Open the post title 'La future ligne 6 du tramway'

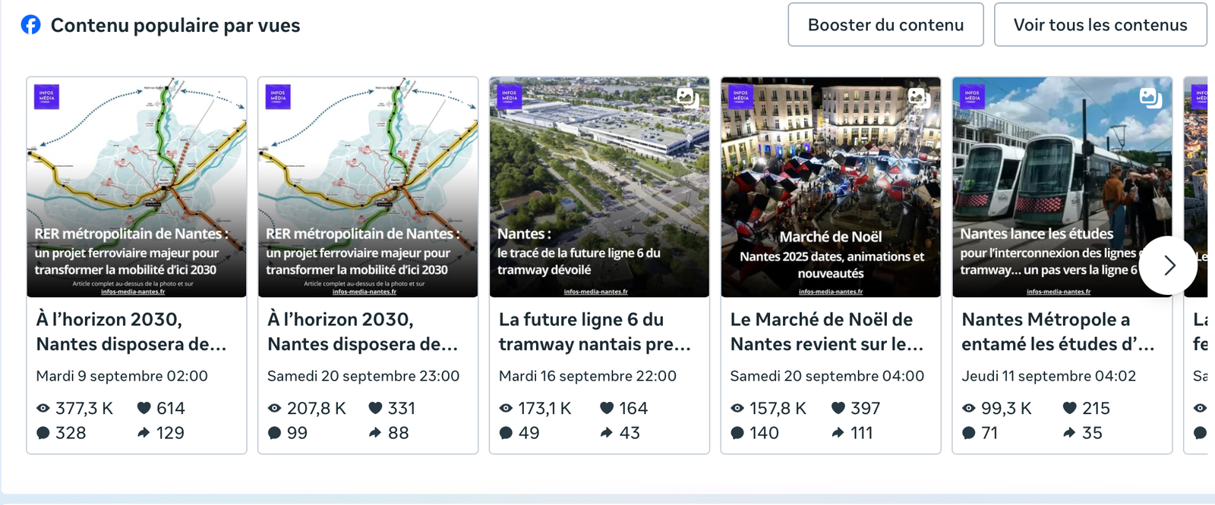point(594,331)
